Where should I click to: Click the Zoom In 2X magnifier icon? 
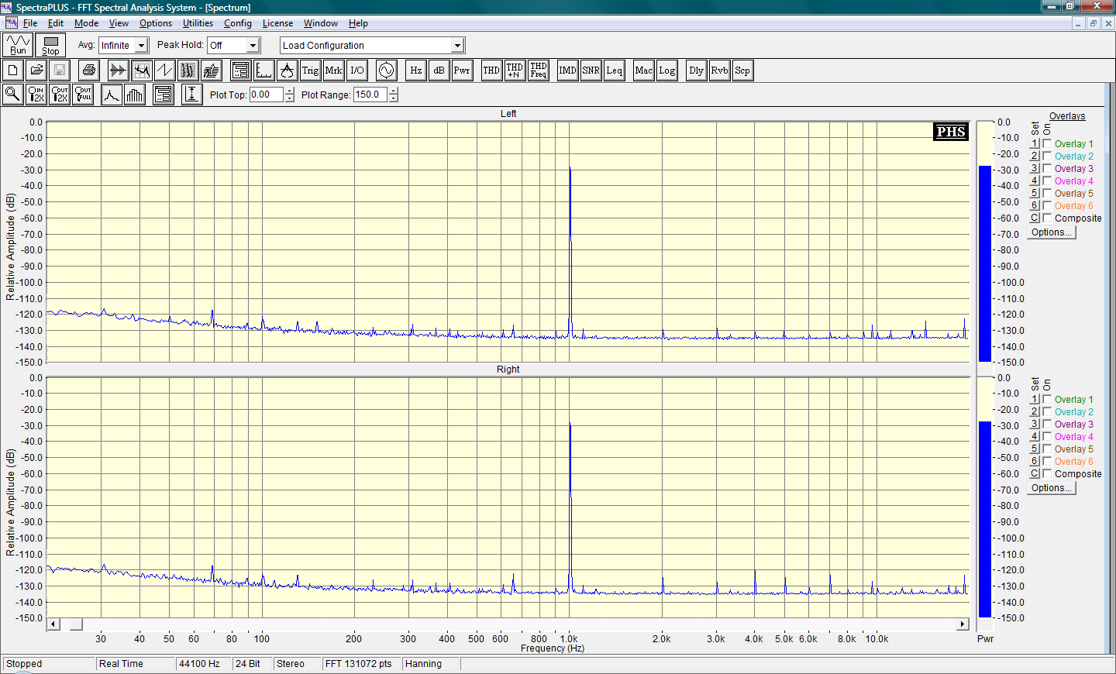(36, 95)
